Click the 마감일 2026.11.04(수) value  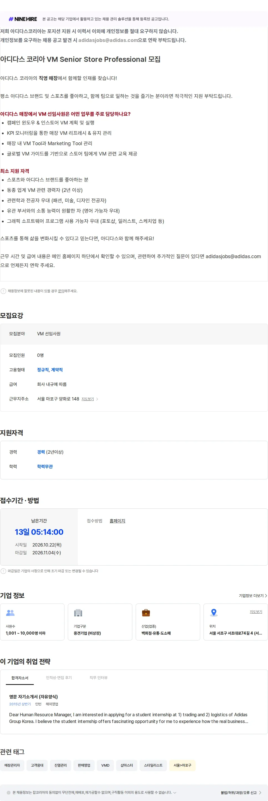tap(47, 553)
